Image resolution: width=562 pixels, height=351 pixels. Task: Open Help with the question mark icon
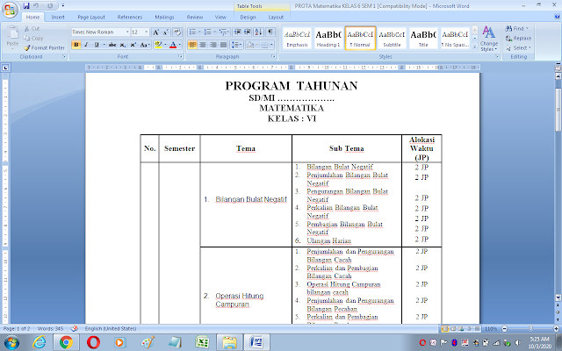pos(557,17)
